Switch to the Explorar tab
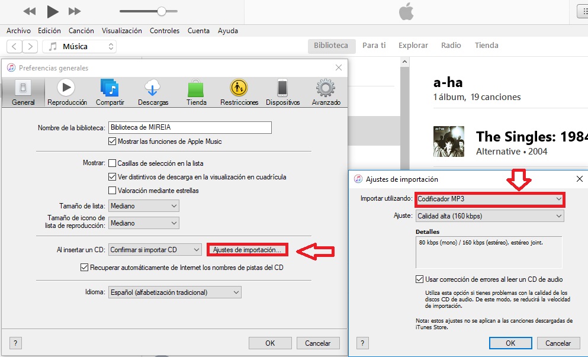588x357 pixels. click(x=413, y=46)
